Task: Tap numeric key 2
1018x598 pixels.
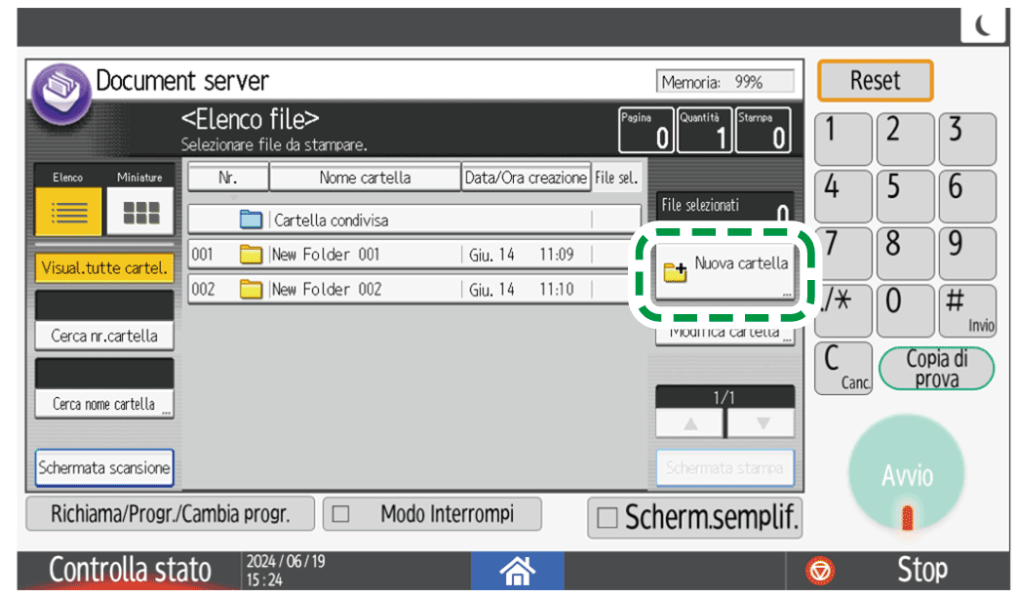Action: coord(906,139)
